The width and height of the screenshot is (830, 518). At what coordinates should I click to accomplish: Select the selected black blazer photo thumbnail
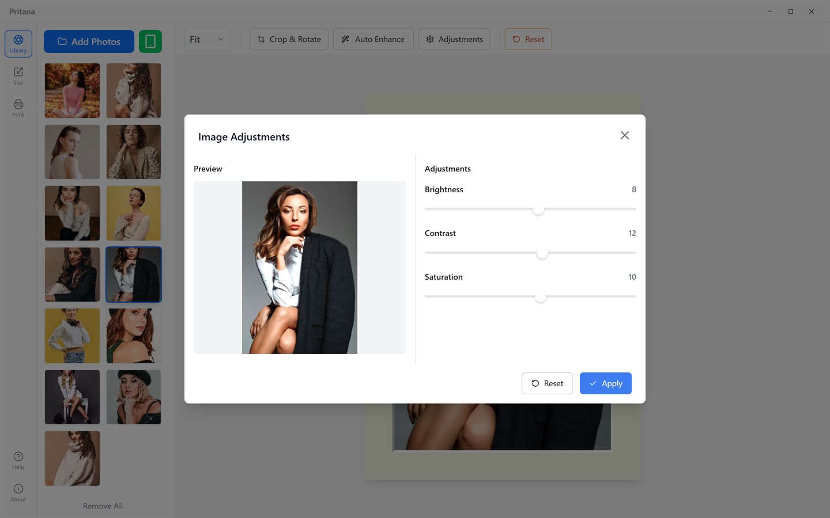134,275
